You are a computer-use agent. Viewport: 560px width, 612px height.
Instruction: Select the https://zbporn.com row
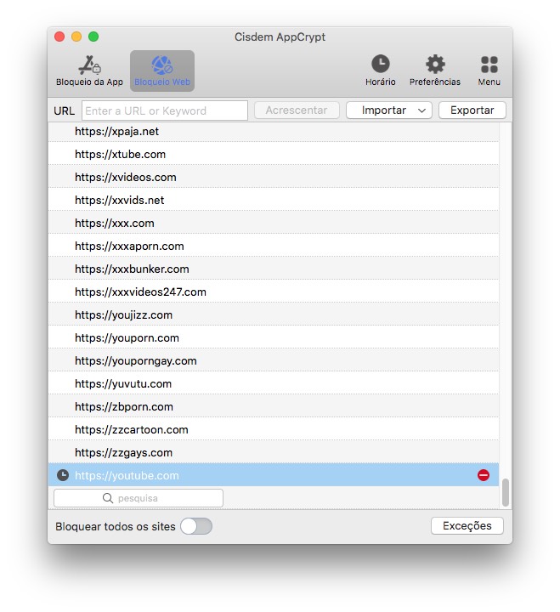pyautogui.click(x=273, y=406)
